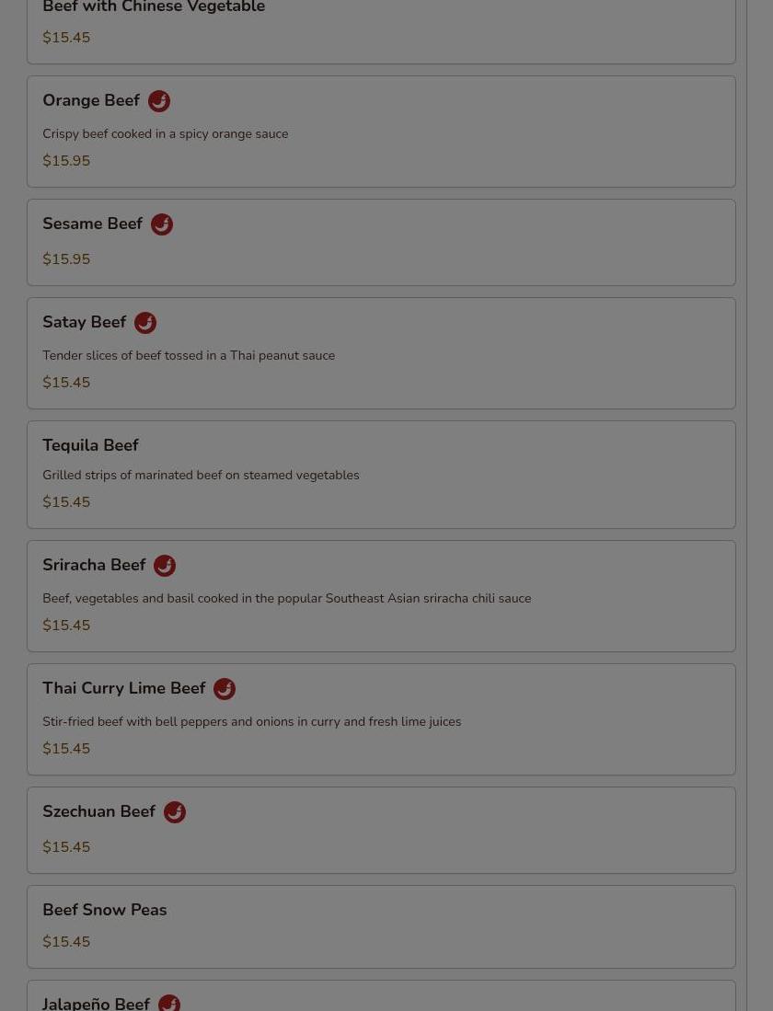This screenshot has width=773, height=1011.
Task: Click the spicy icon next to Sriracha Beef
Action: pyautogui.click(x=165, y=566)
